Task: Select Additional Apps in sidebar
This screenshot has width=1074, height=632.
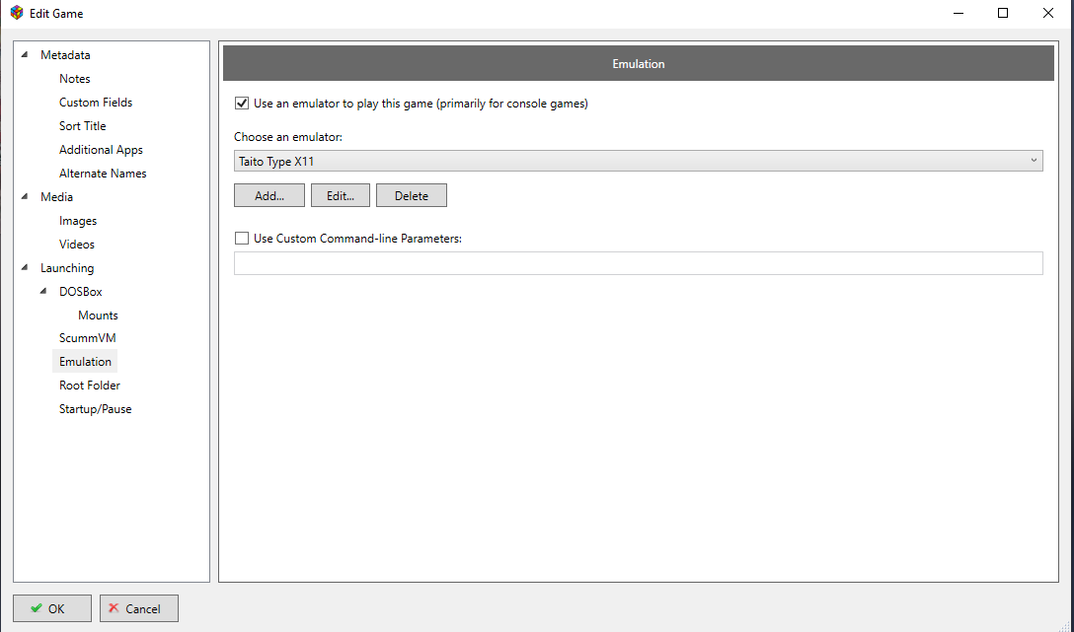Action: click(101, 149)
